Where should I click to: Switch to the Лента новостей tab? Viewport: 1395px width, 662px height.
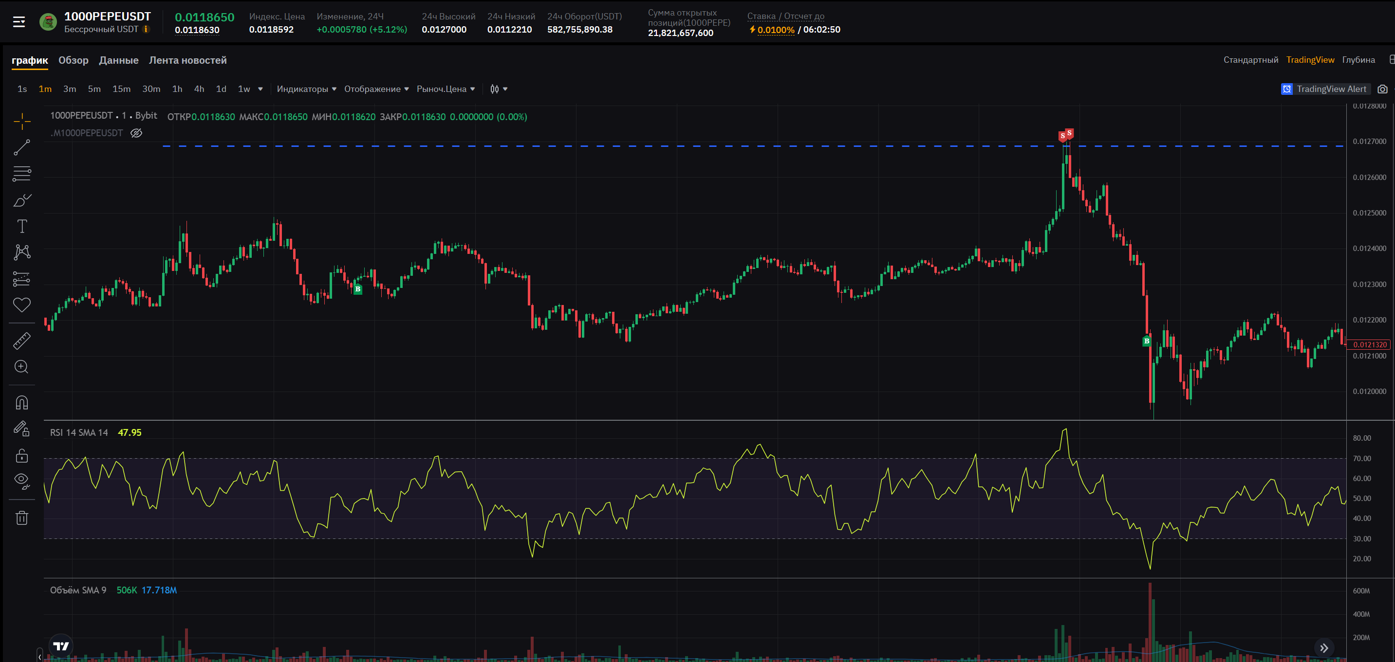(187, 60)
